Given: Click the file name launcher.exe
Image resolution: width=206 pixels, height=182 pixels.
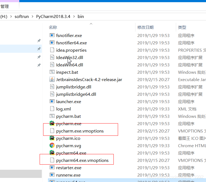Looking at the screenshot, I should tap(69, 102).
